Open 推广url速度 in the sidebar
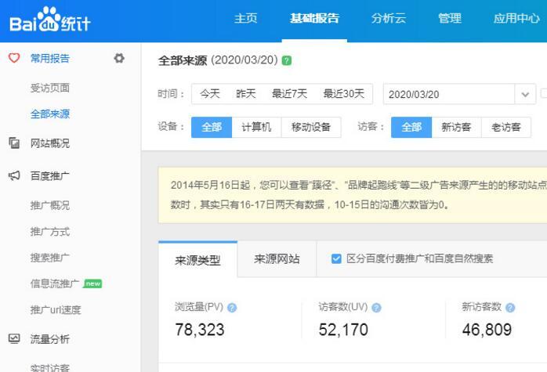The height and width of the screenshot is (372, 547). coord(55,310)
